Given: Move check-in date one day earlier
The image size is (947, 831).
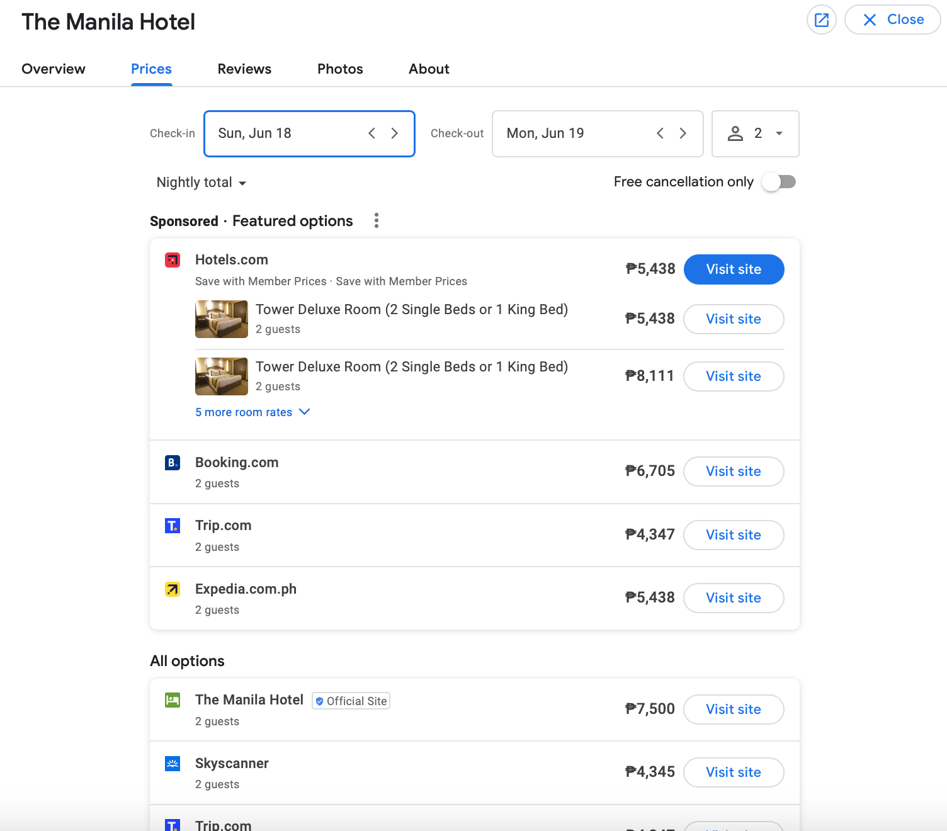Looking at the screenshot, I should (x=371, y=133).
